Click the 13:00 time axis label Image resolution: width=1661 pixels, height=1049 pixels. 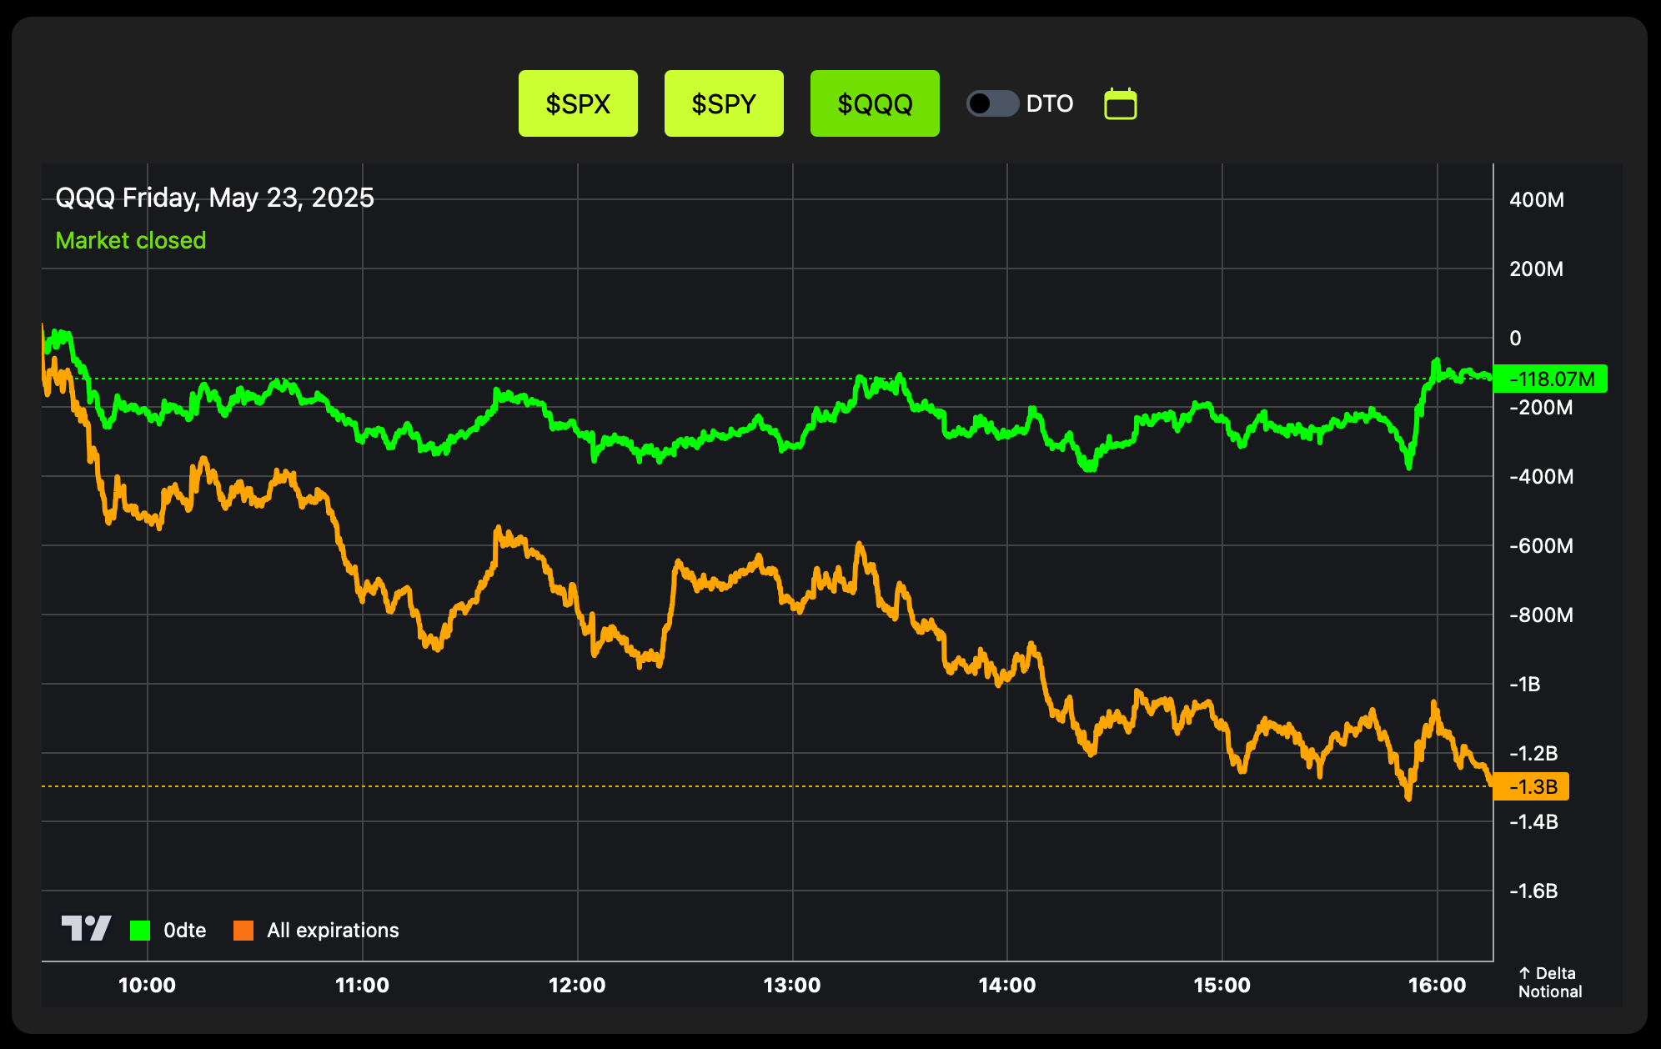pyautogui.click(x=792, y=985)
